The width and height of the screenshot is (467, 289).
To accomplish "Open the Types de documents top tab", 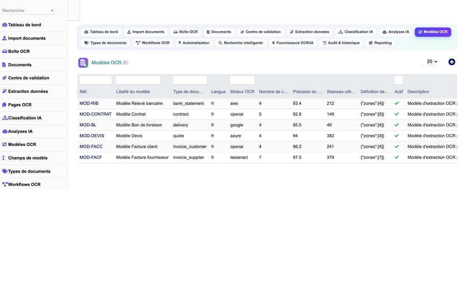I will [x=105, y=43].
